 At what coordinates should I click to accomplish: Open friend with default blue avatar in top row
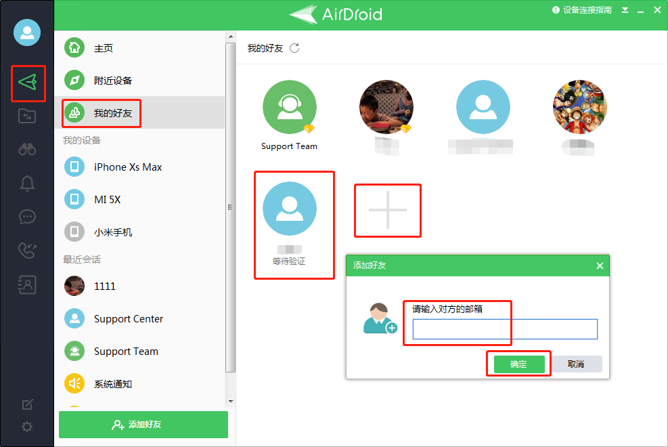(483, 107)
